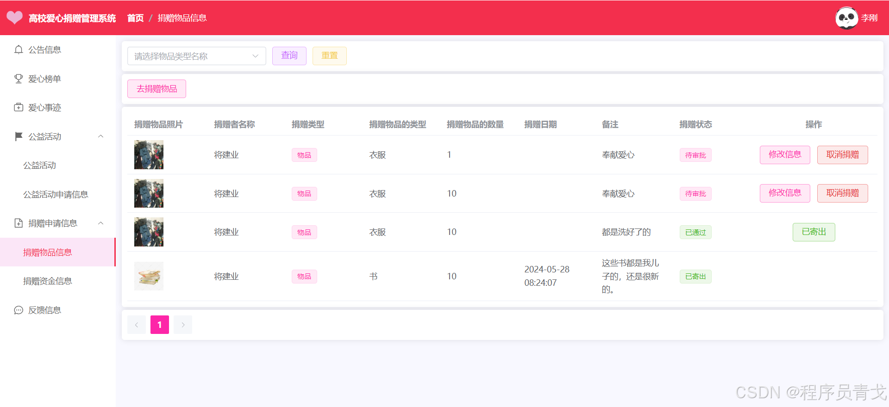
Task: Go to the next page arrow
Action: tap(183, 325)
